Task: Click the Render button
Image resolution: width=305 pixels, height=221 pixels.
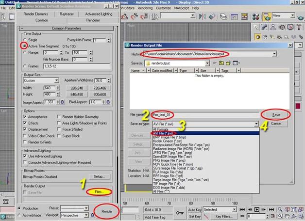Action: click(x=107, y=211)
